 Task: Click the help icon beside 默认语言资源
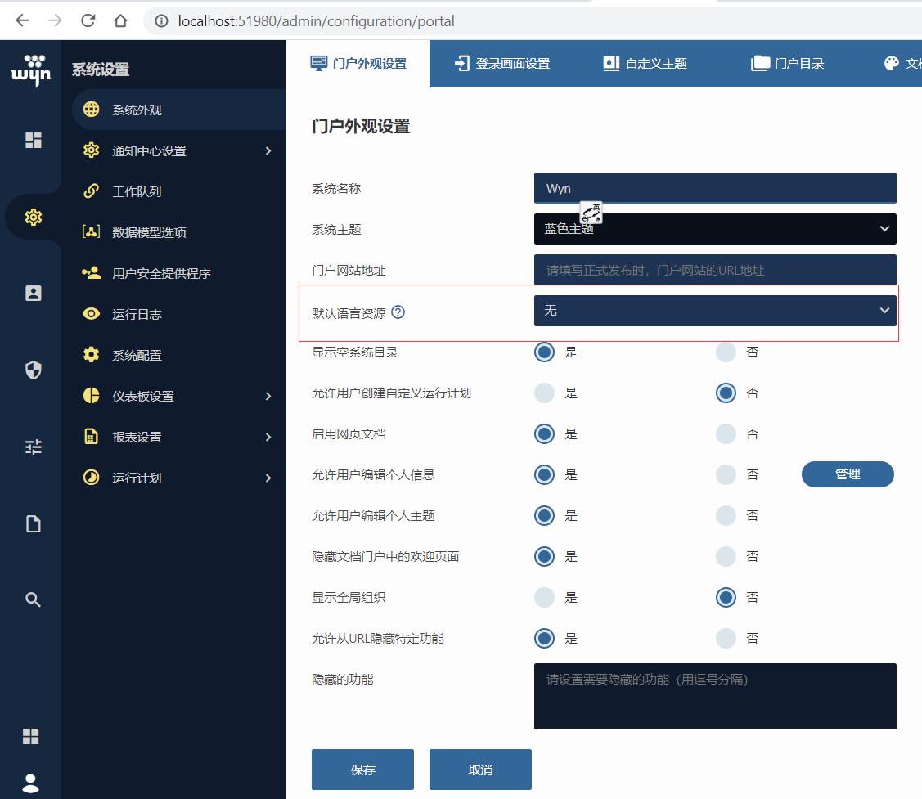tap(398, 311)
